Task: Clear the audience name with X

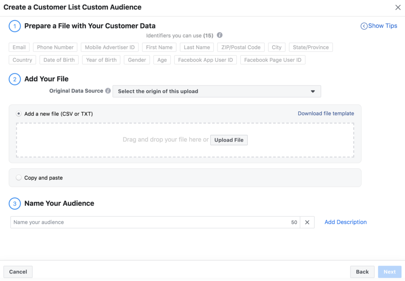Action: (x=307, y=222)
